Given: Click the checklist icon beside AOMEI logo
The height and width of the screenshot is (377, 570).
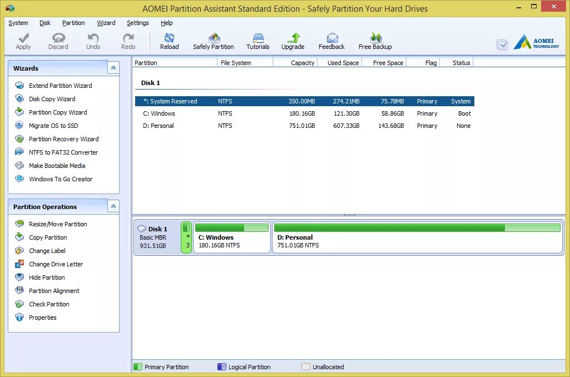Looking at the screenshot, I should [502, 44].
